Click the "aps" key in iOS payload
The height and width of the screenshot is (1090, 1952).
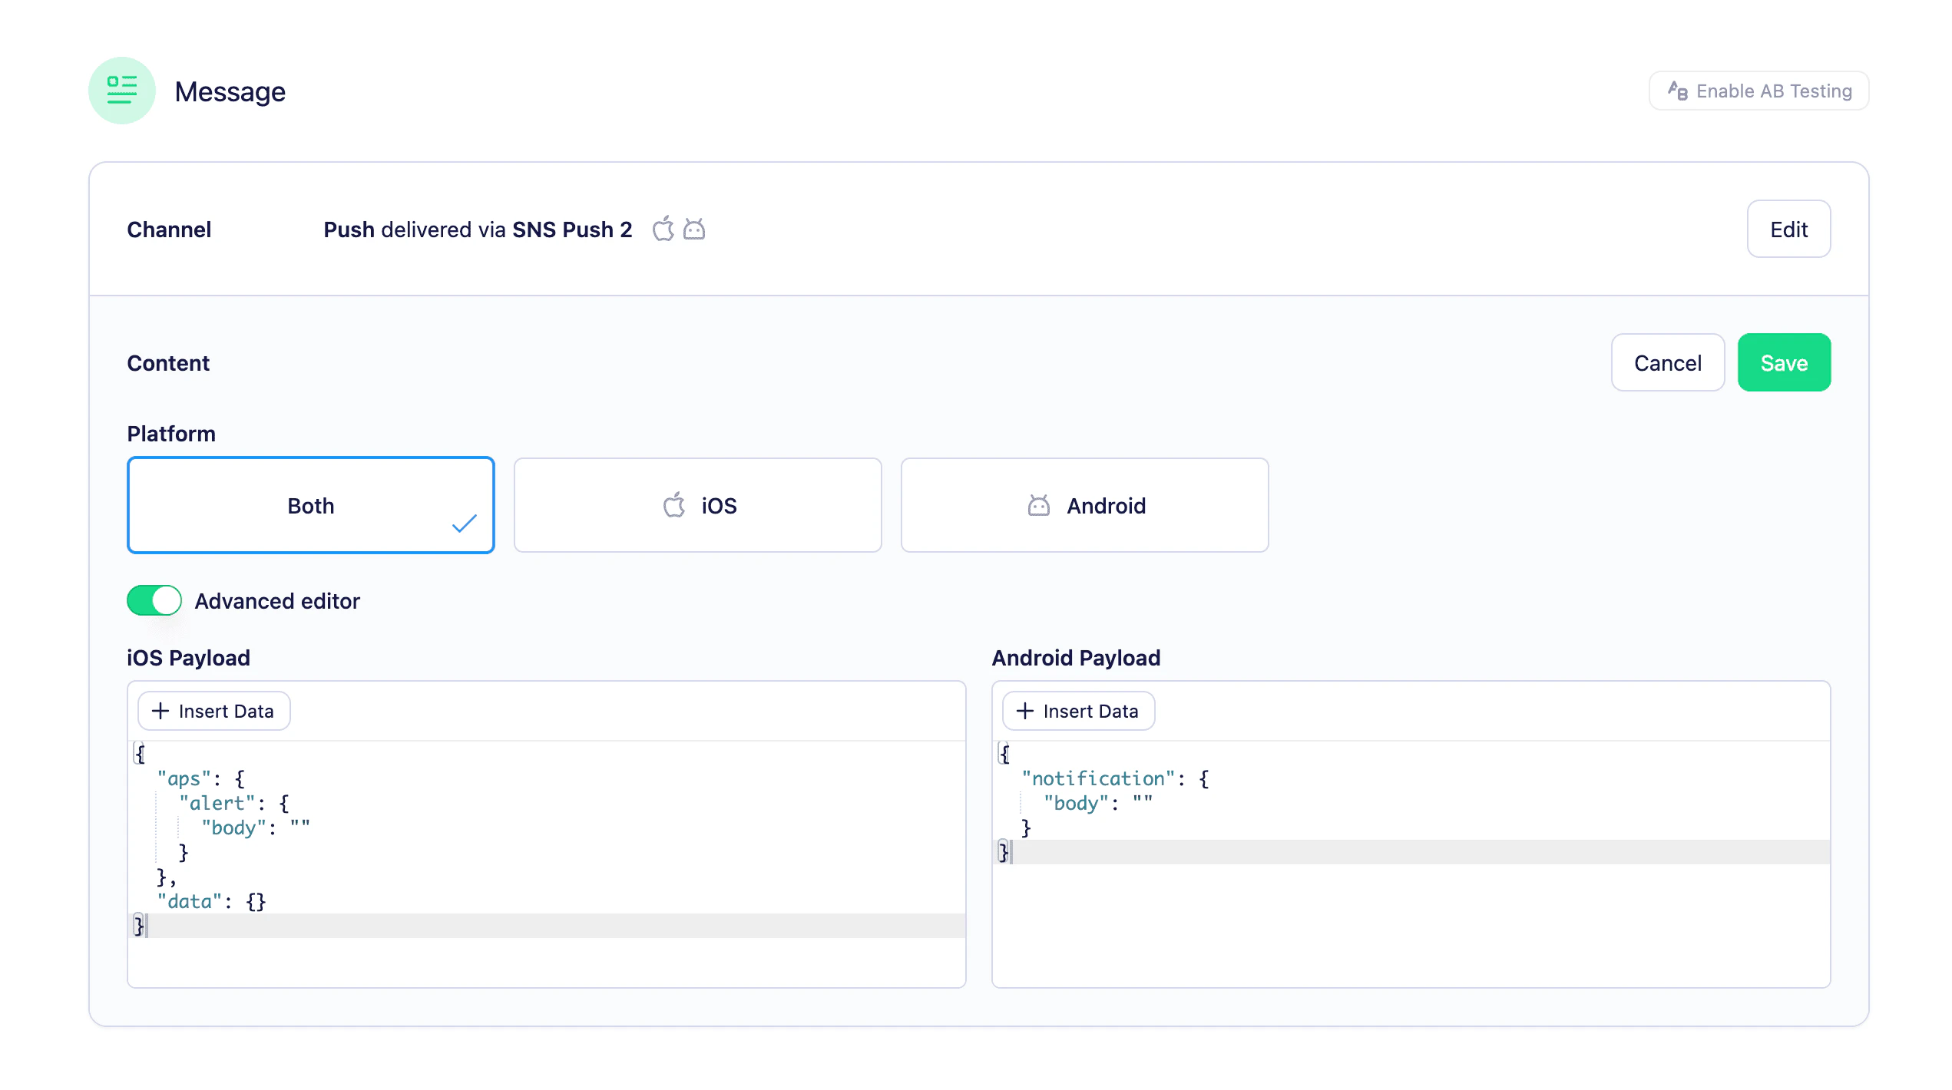[184, 778]
